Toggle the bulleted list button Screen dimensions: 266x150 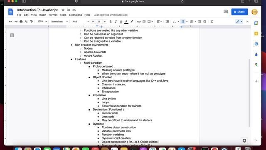click(x=183, y=22)
